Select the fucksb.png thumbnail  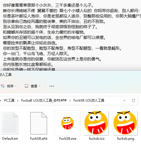125,123
